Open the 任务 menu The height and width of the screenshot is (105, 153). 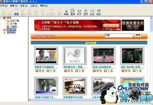click(24, 6)
